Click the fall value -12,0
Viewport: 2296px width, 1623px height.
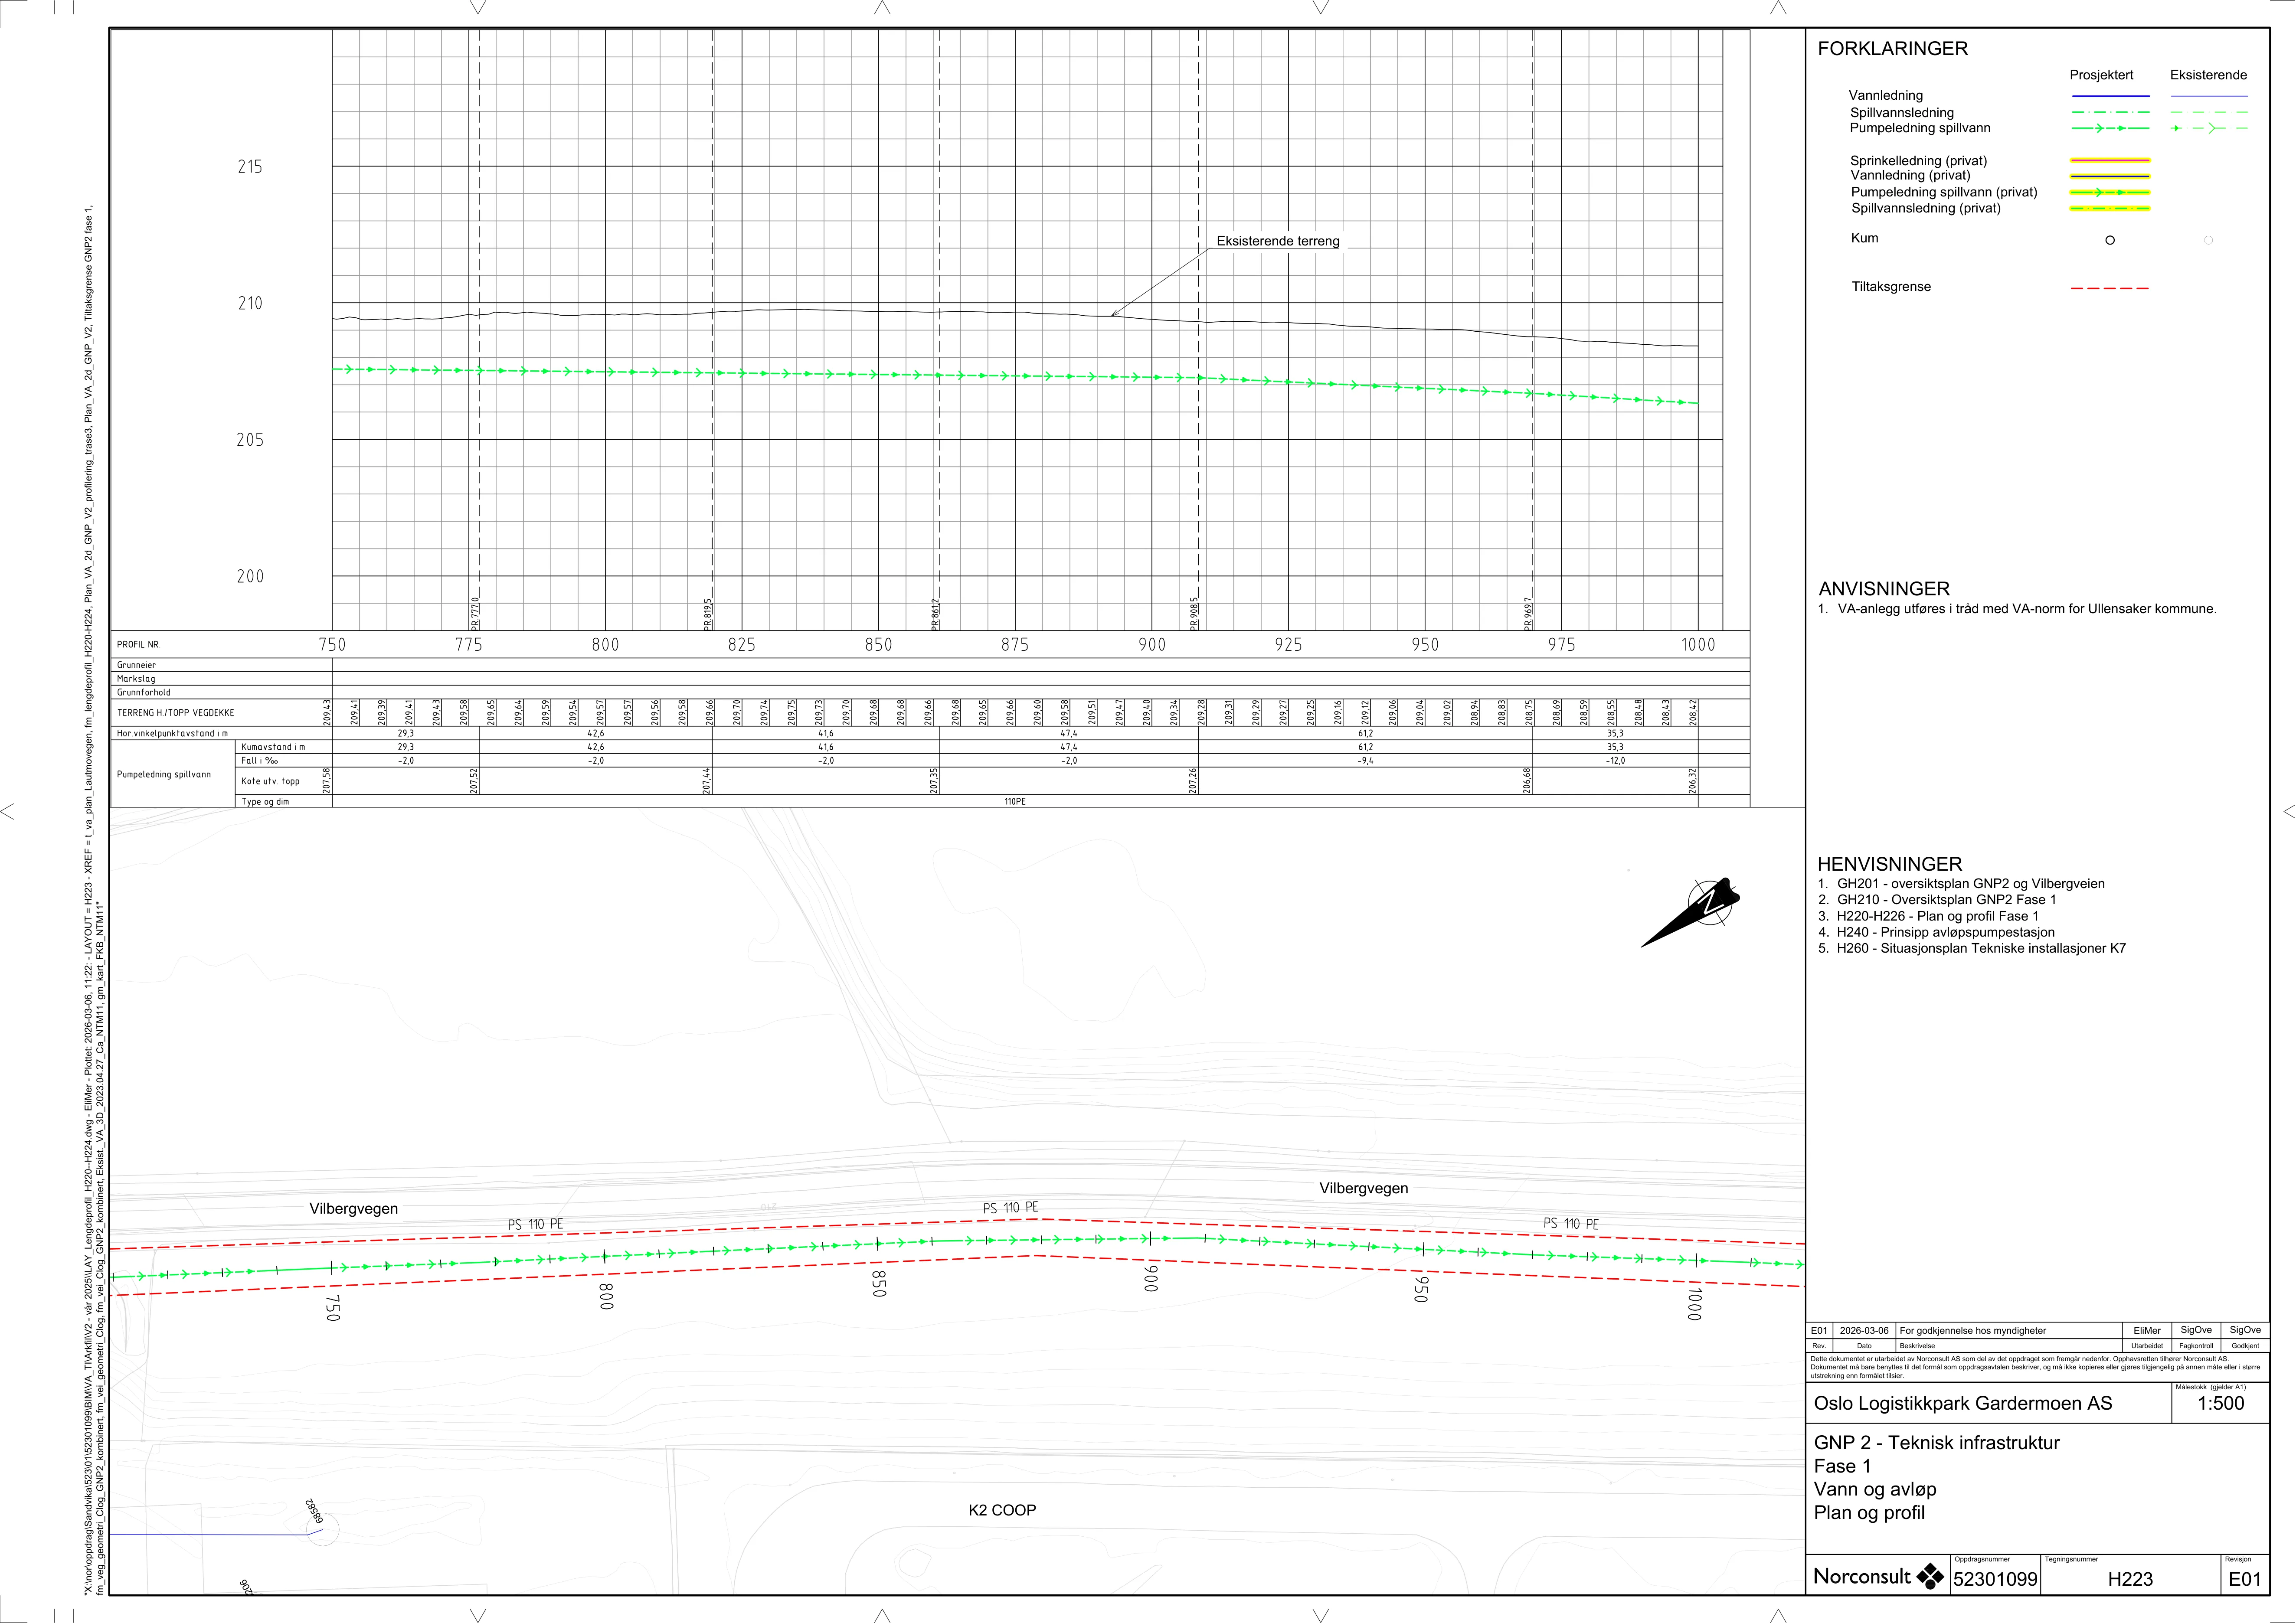pos(1615,761)
